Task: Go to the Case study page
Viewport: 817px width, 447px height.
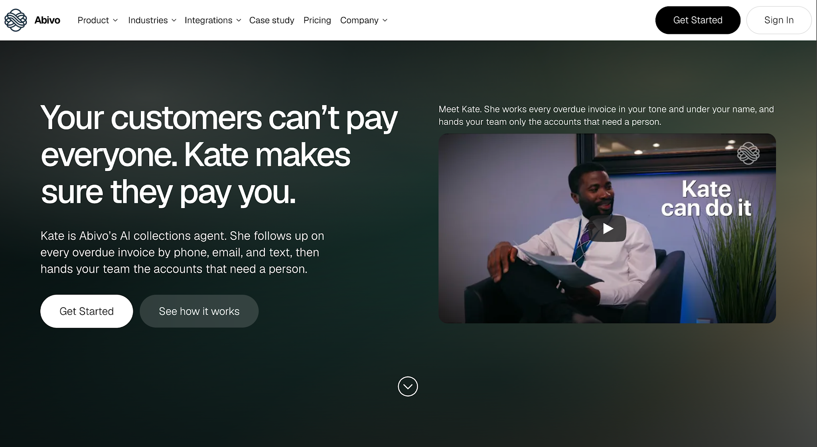Action: tap(272, 20)
